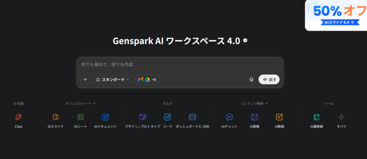Viewport: 367px width, 159px height.
Task: Show the +5 additional connectors
Action: (x=154, y=80)
